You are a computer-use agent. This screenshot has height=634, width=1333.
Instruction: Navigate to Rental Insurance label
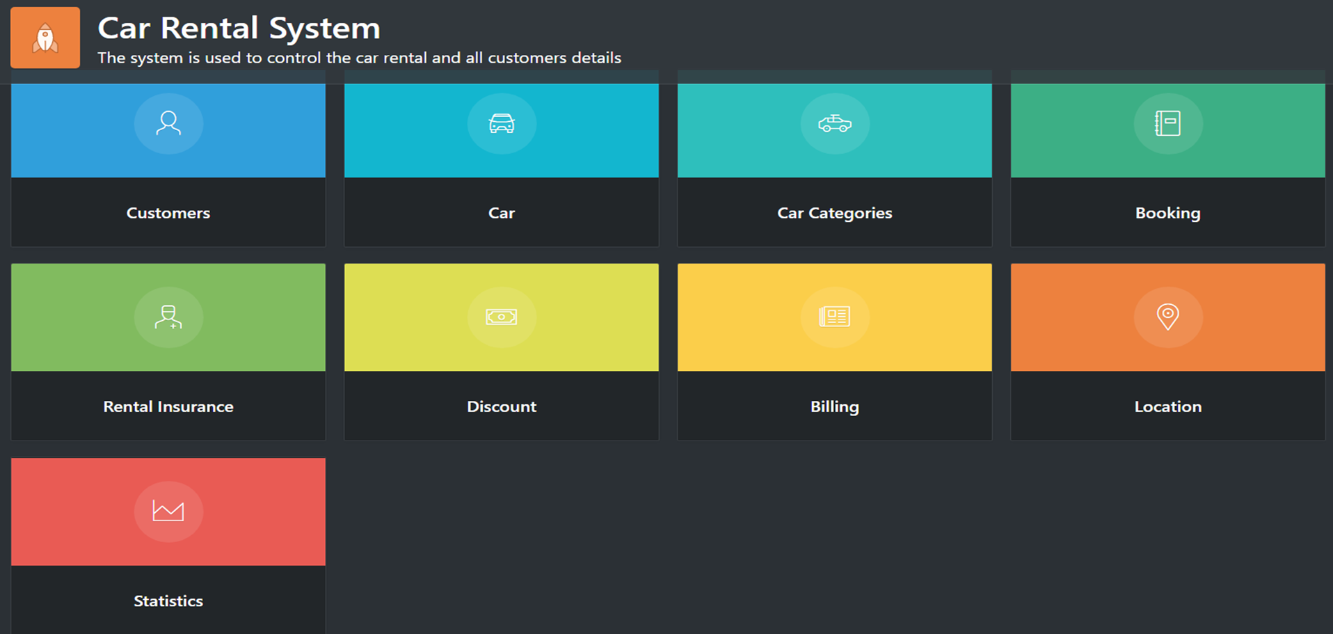point(168,406)
